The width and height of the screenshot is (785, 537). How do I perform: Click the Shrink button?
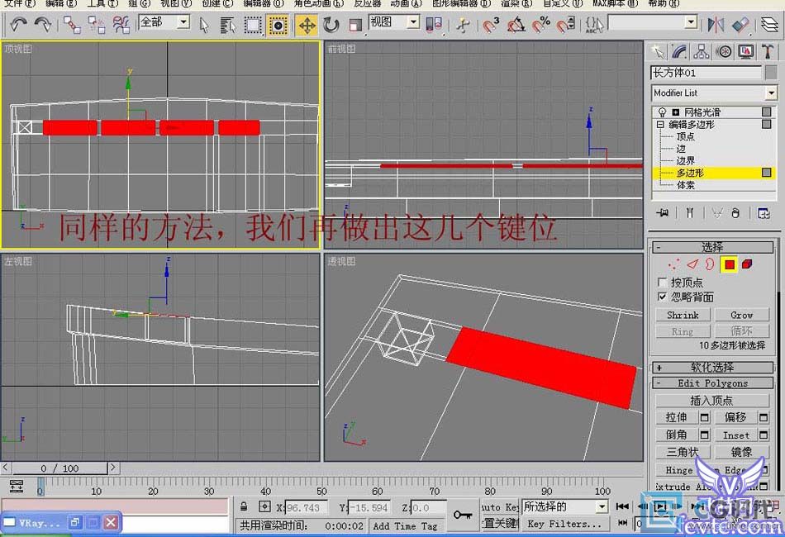pyautogui.click(x=683, y=315)
